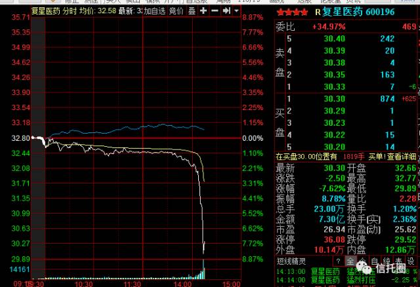420x287 pixels.
Task: Click the R margin-trading marker
Action: (318, 12)
